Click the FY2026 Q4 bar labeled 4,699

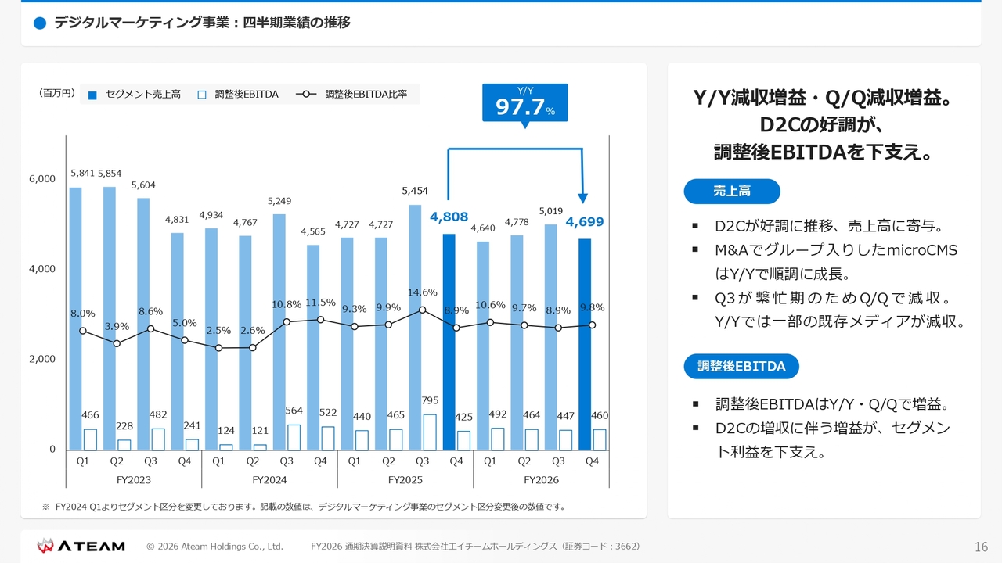coord(585,344)
